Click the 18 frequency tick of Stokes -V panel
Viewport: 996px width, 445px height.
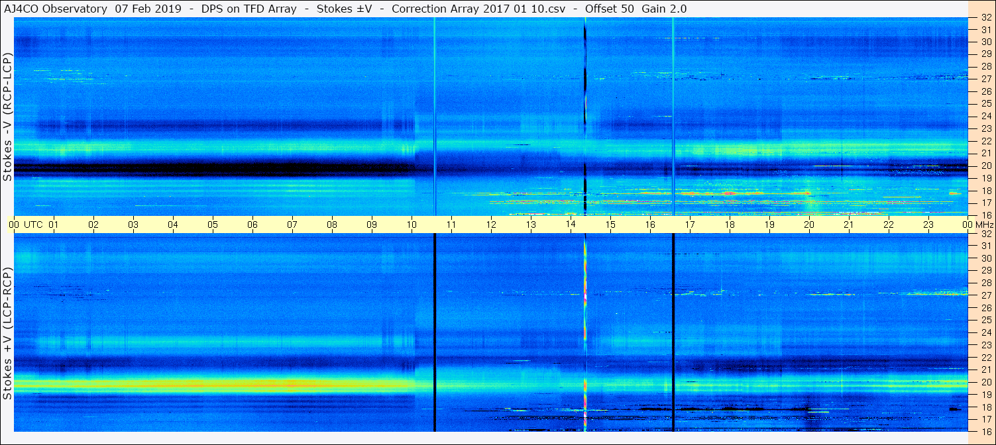click(985, 190)
